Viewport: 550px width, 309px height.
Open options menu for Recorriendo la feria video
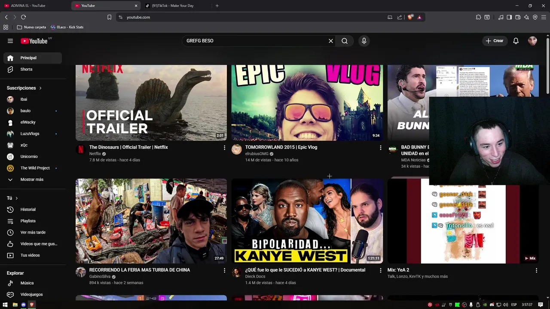point(224,270)
